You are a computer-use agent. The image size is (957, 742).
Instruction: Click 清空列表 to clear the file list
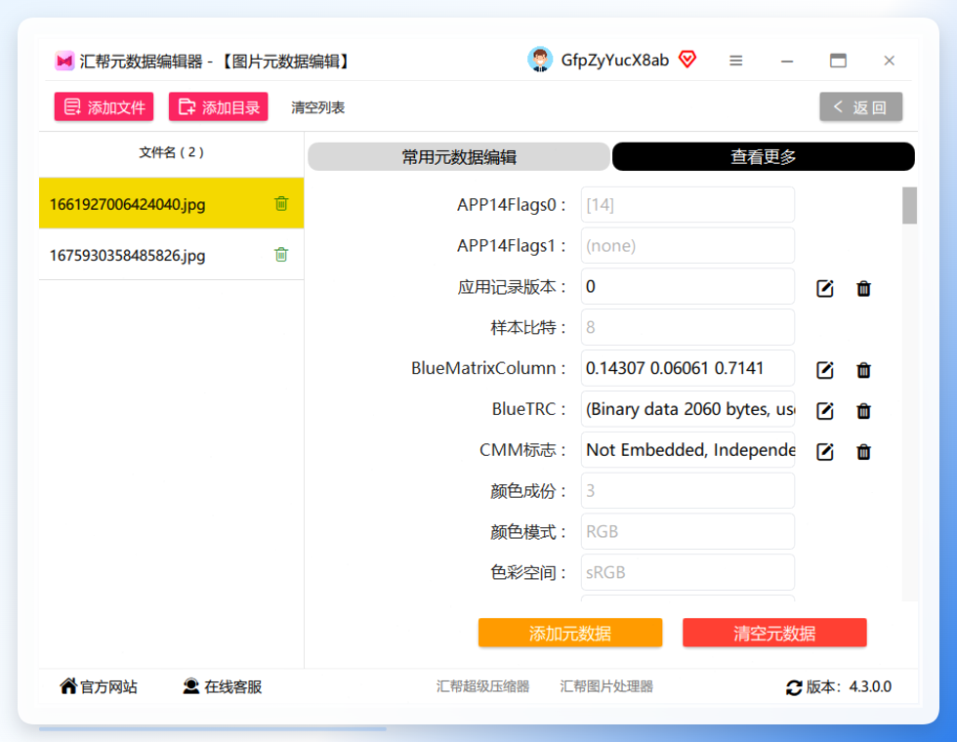click(318, 107)
